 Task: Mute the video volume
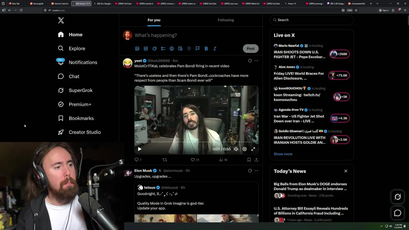coord(236,149)
